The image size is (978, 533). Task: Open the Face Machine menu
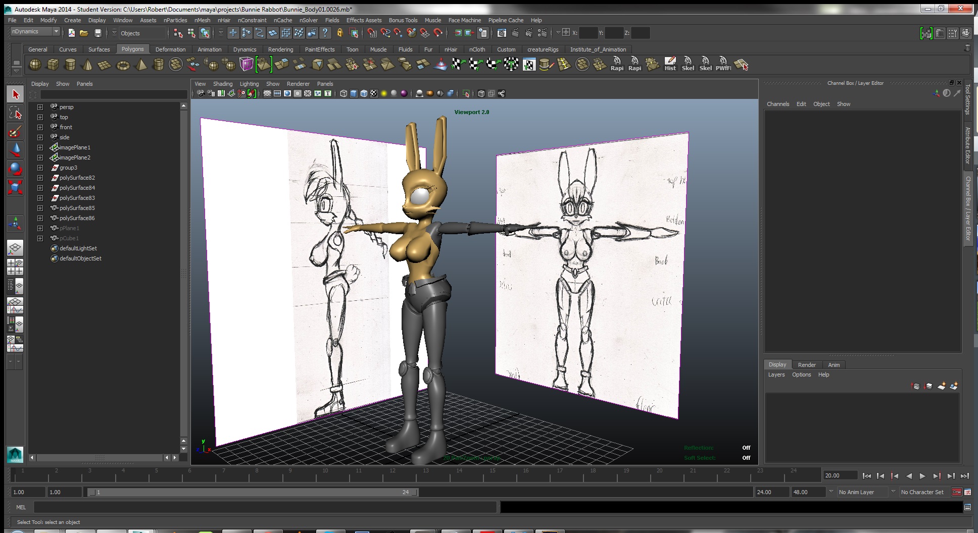pyautogui.click(x=464, y=20)
